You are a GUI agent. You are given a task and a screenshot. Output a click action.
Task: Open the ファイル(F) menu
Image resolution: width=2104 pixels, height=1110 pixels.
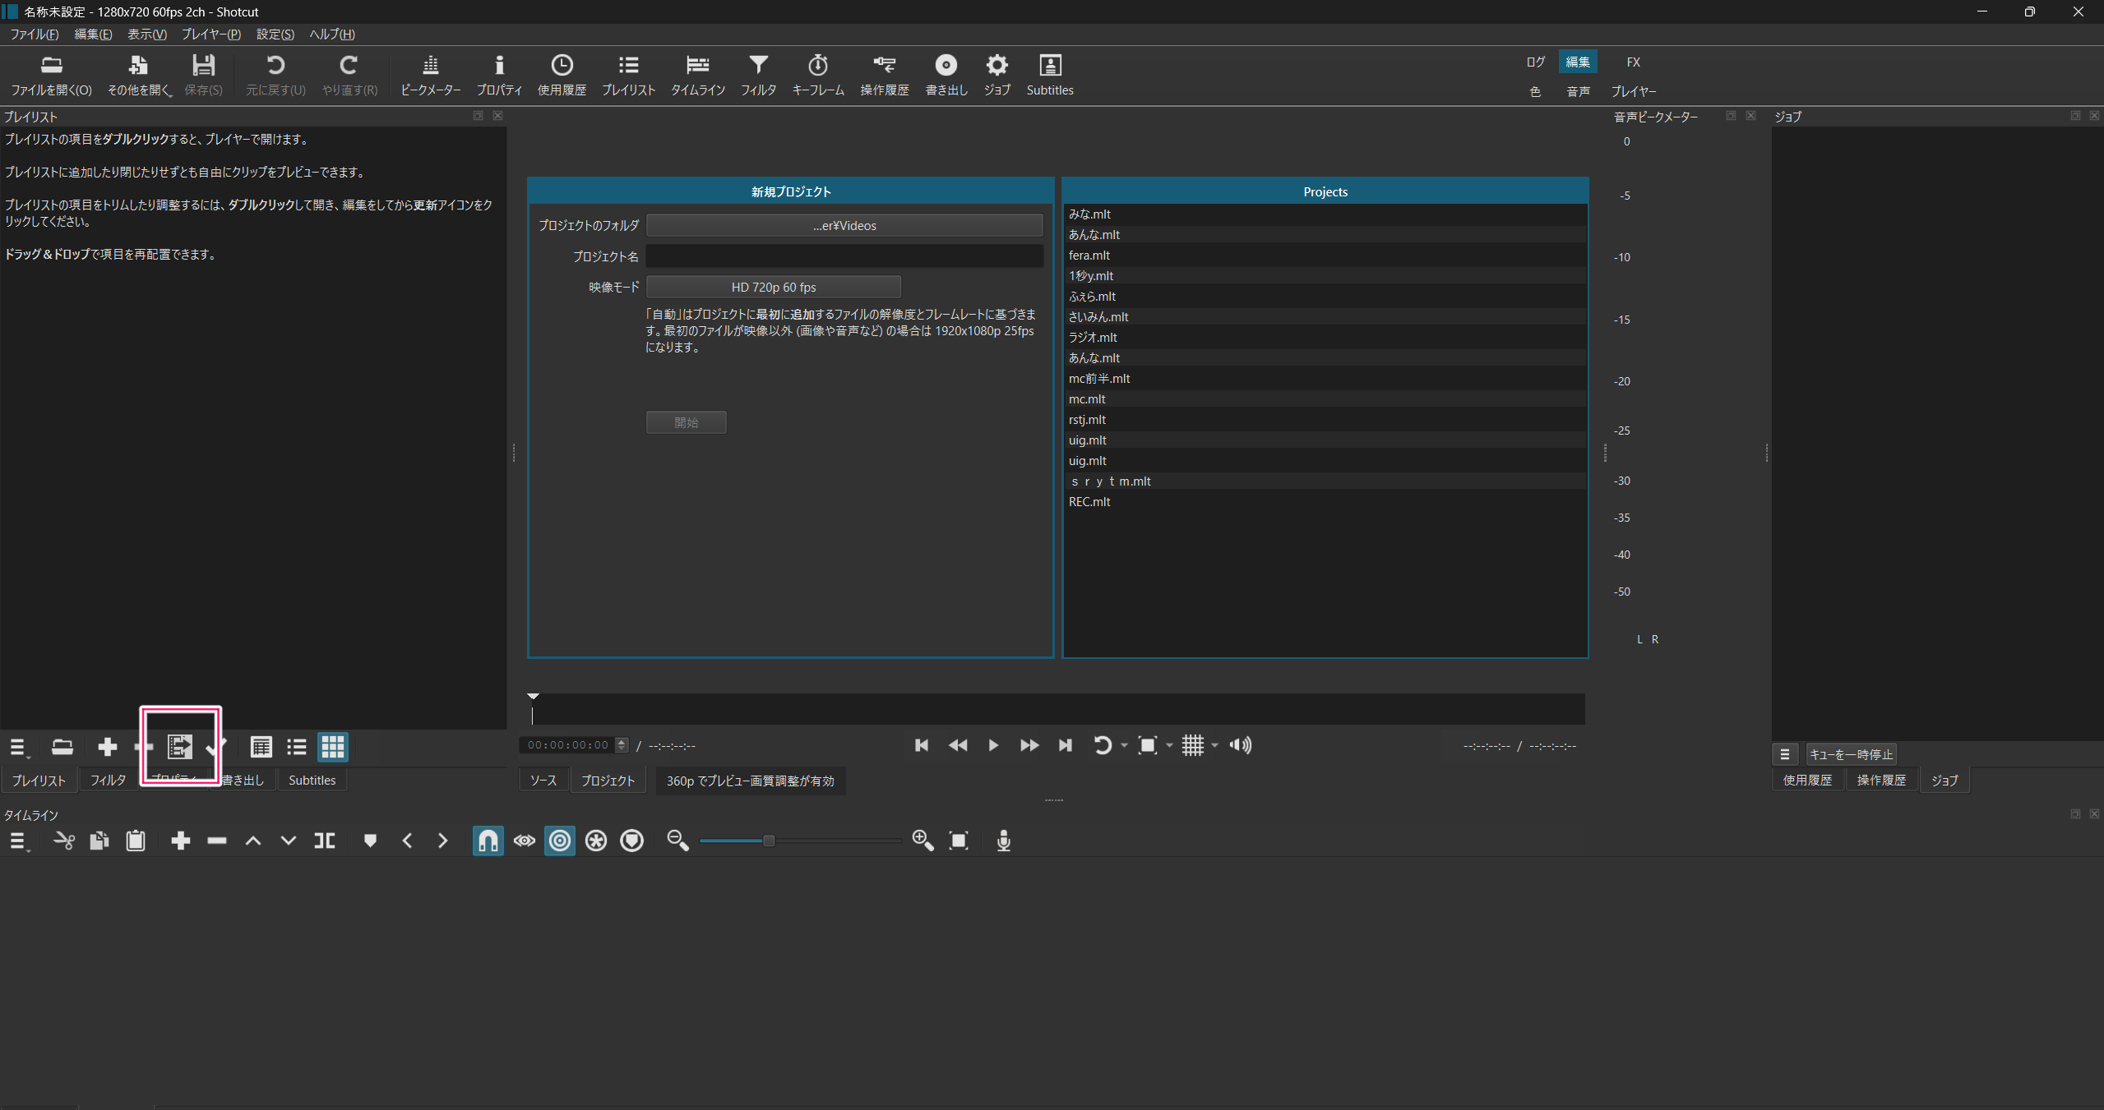(35, 34)
